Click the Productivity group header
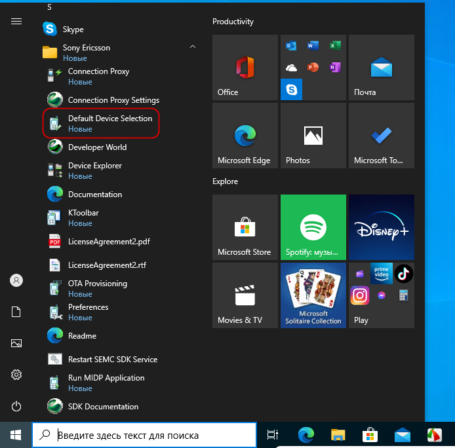This screenshot has width=455, height=448. point(233,22)
